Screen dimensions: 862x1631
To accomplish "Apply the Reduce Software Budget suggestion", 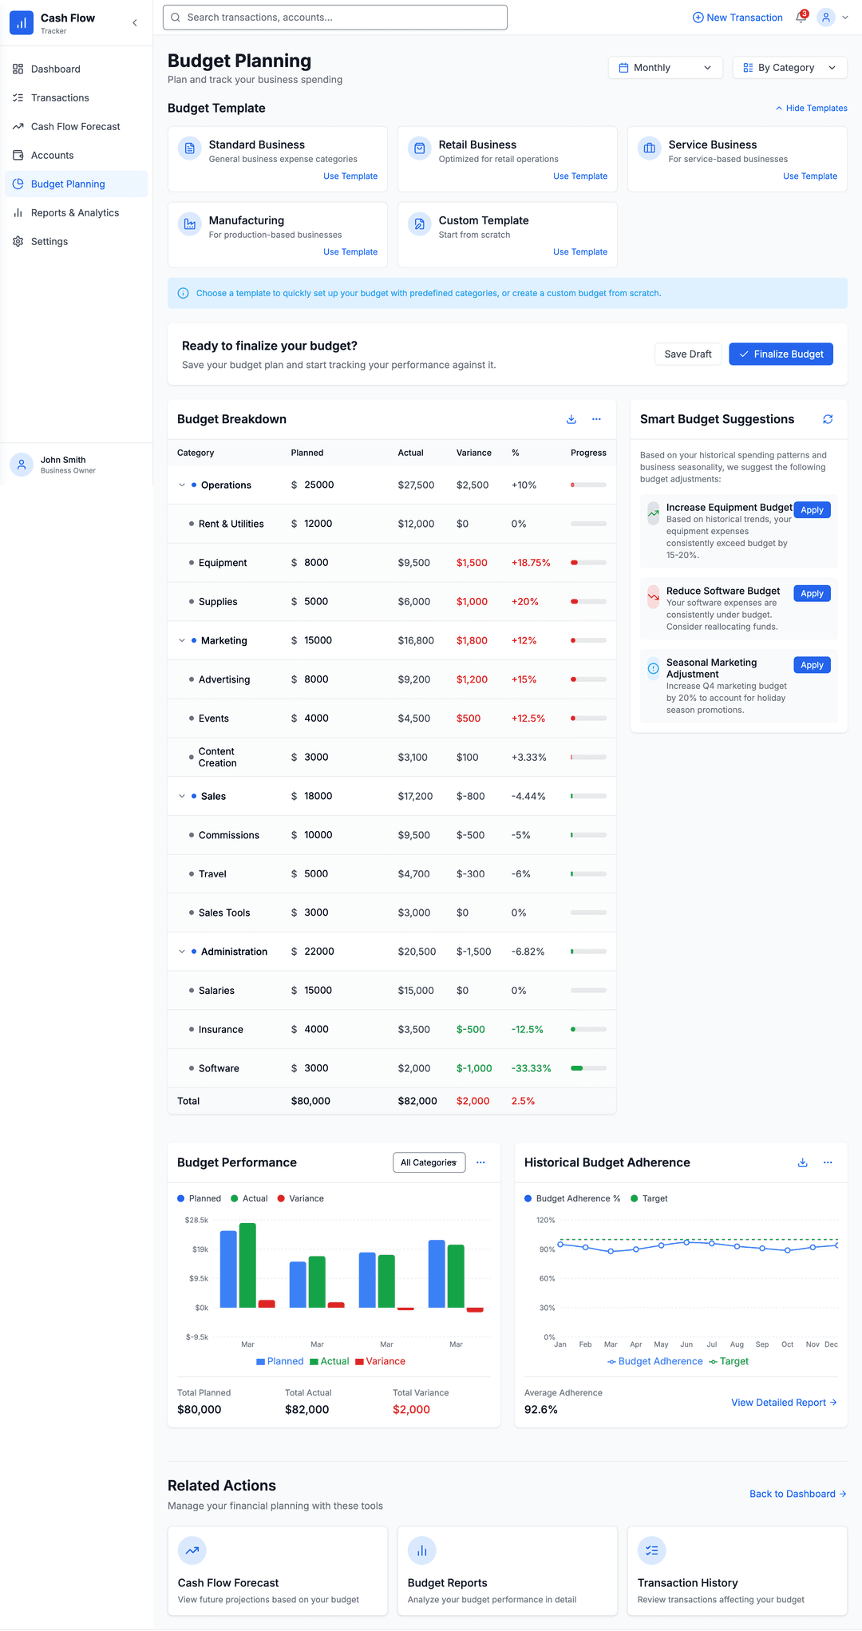I will (812, 594).
